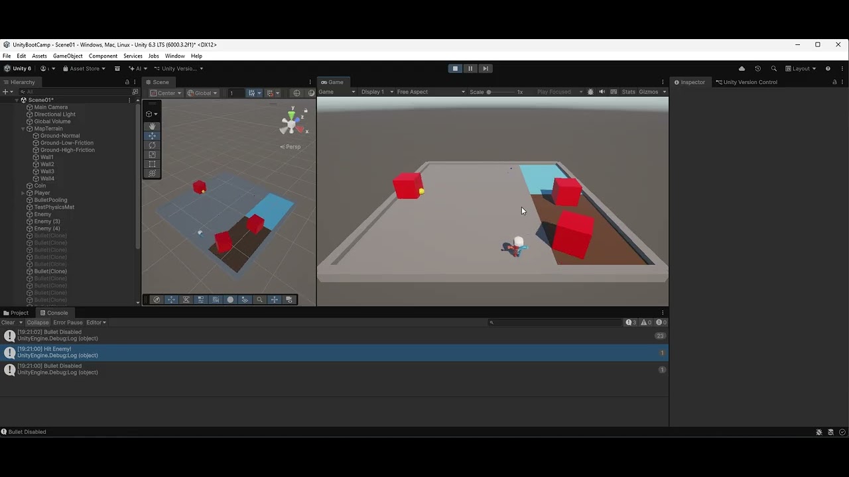
Task: Open the Asset Store dropdown
Action: pos(84,68)
